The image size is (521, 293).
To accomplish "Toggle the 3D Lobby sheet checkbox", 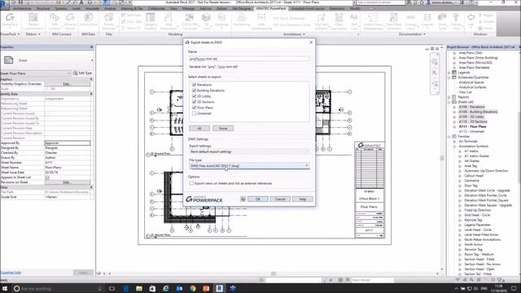I will (x=194, y=96).
